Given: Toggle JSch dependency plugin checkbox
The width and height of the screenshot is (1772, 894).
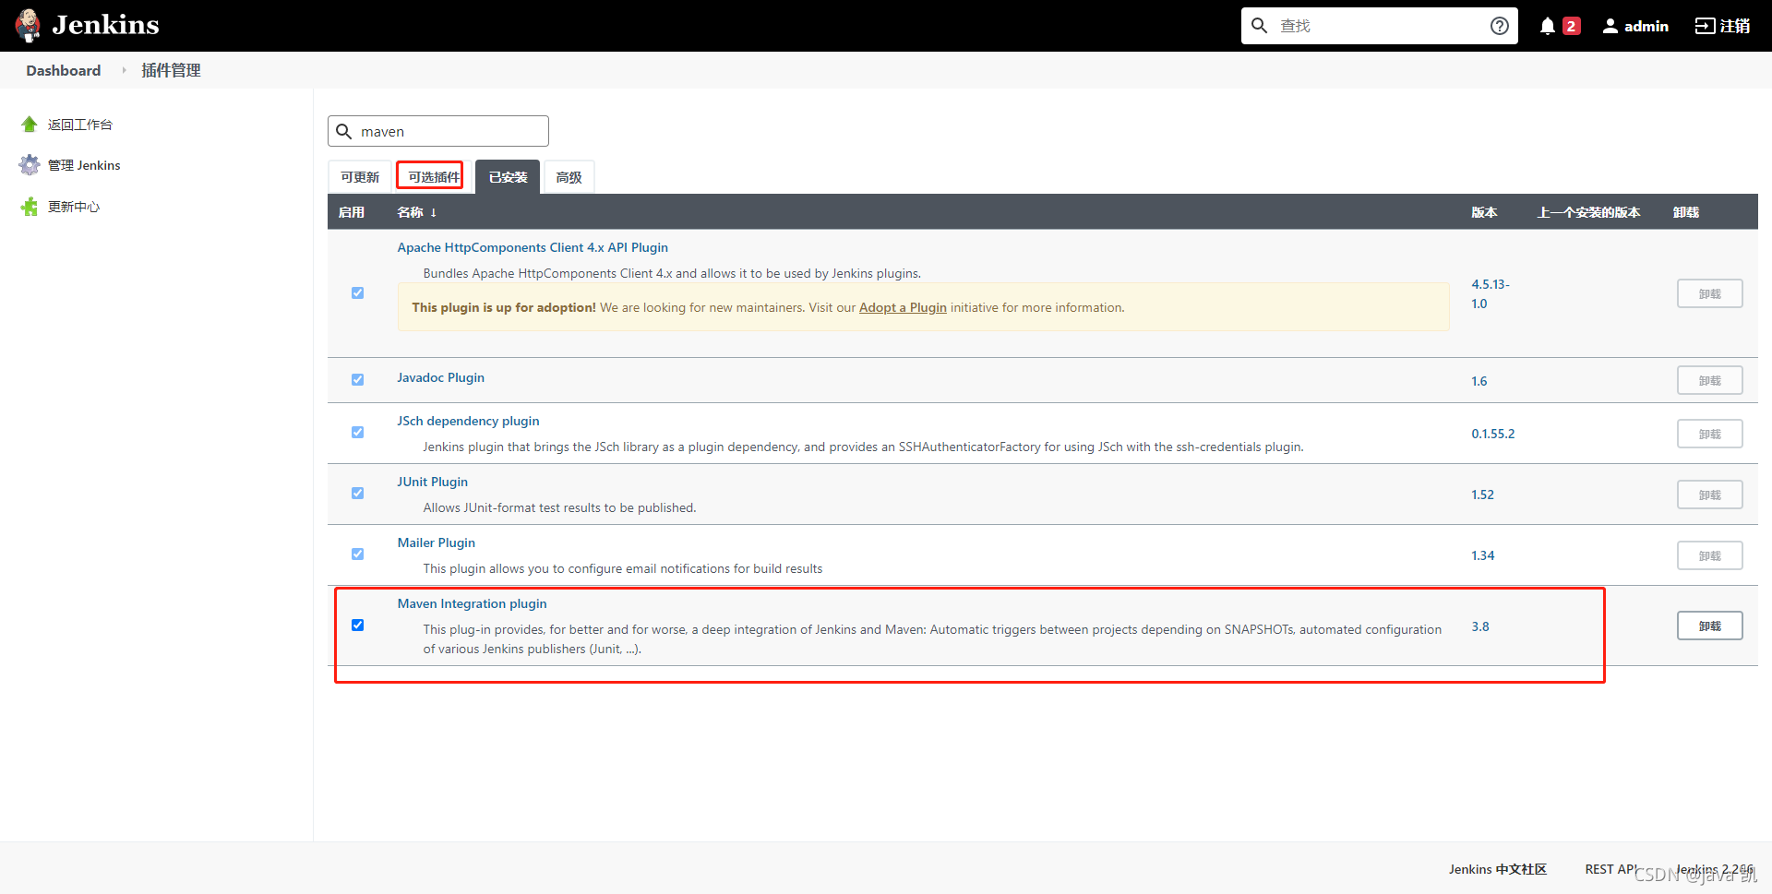Looking at the screenshot, I should (x=357, y=432).
